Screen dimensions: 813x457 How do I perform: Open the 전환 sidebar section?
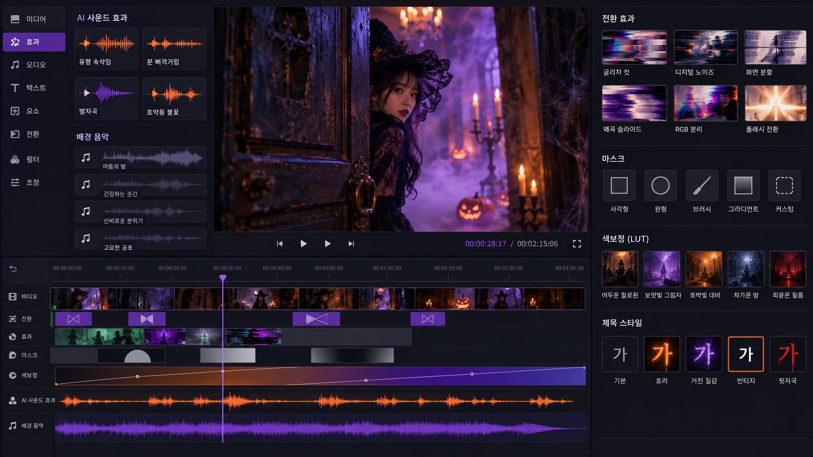pos(34,134)
